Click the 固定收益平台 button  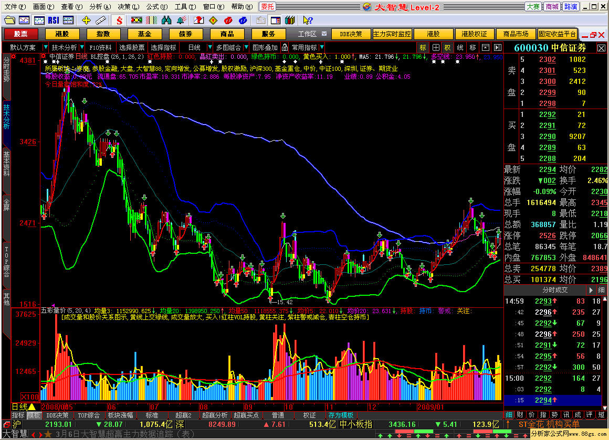[x=557, y=34]
